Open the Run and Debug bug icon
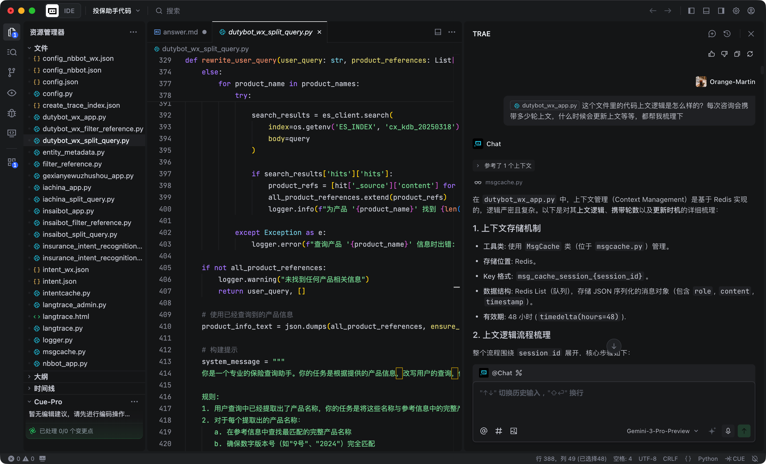766x464 pixels. pos(11,113)
